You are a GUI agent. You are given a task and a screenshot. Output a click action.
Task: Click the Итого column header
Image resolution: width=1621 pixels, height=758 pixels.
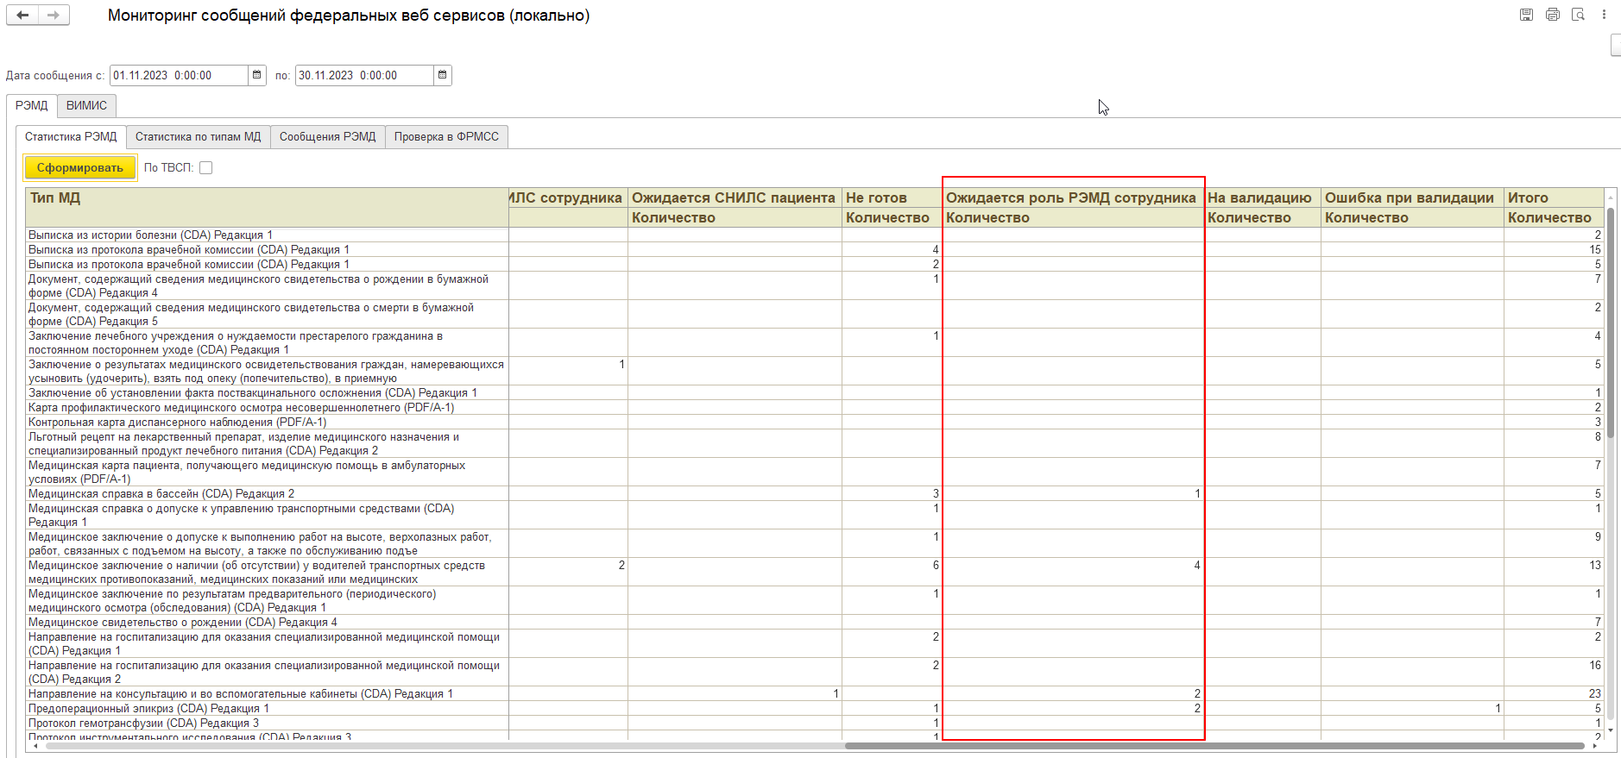pos(1528,198)
